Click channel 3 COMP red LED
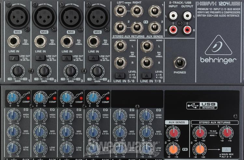 click(x=81, y=98)
